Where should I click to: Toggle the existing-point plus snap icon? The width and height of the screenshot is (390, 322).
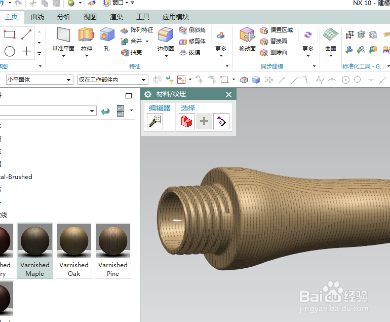pos(371,80)
